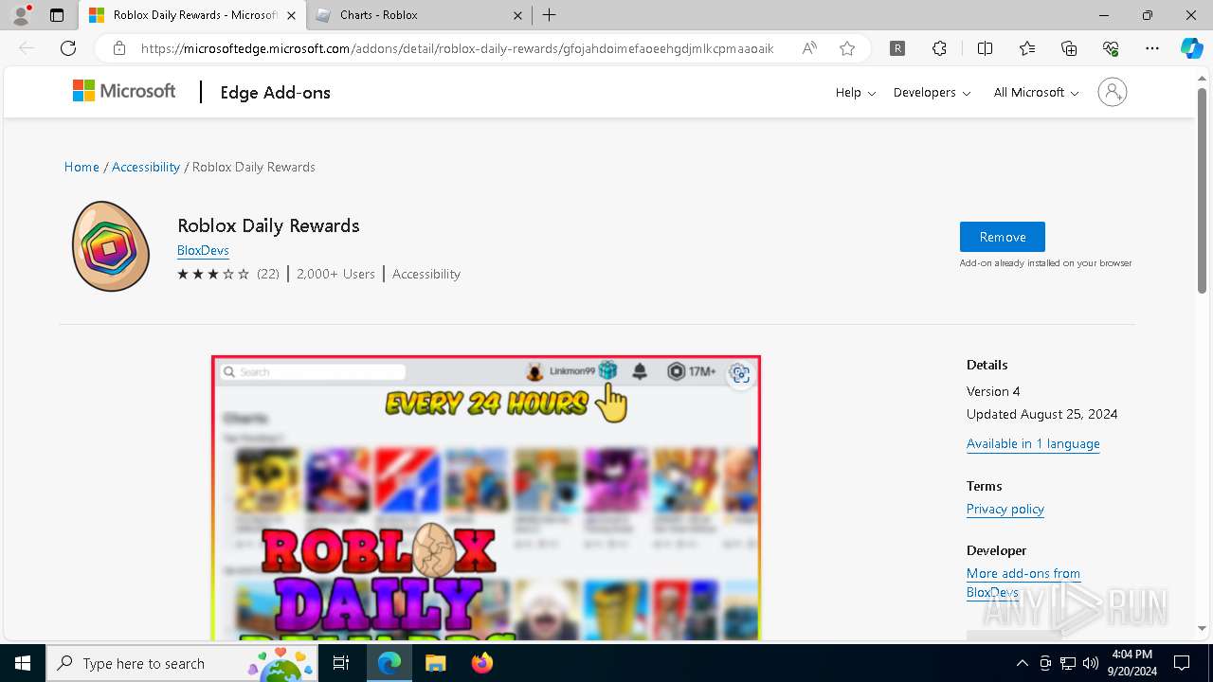
Task: Click the taskbar clock showing 4:04 PM
Action: (x=1132, y=663)
